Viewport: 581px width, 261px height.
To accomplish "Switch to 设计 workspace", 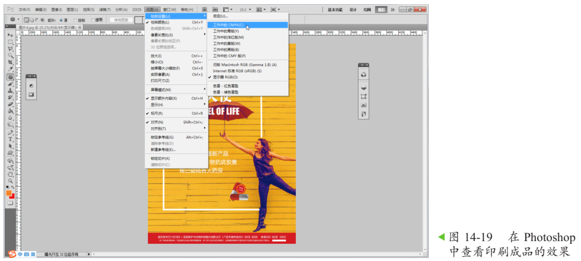I will pos(353,10).
